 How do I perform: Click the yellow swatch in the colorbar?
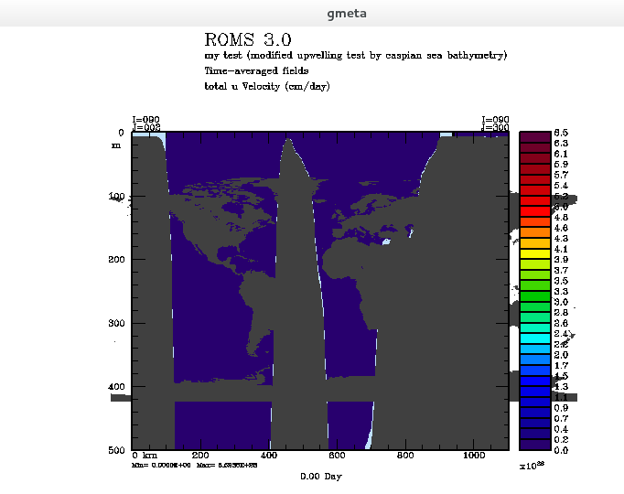pyautogui.click(x=535, y=253)
